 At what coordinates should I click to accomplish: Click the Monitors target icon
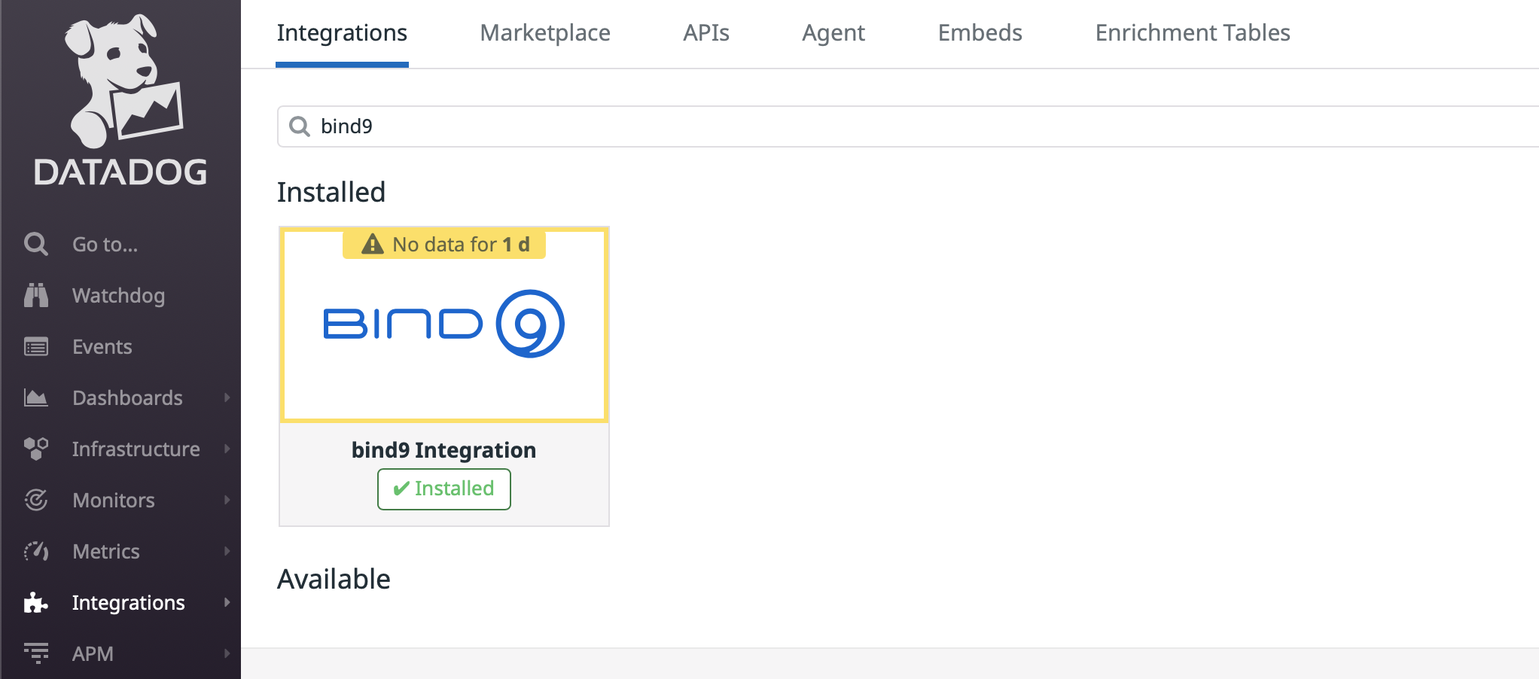[x=36, y=500]
